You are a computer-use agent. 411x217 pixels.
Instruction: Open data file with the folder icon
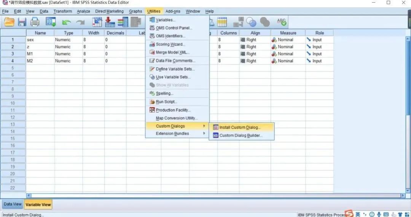click(x=9, y=22)
